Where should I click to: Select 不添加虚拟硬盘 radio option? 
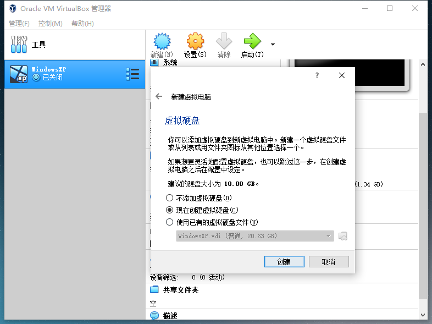169,198
